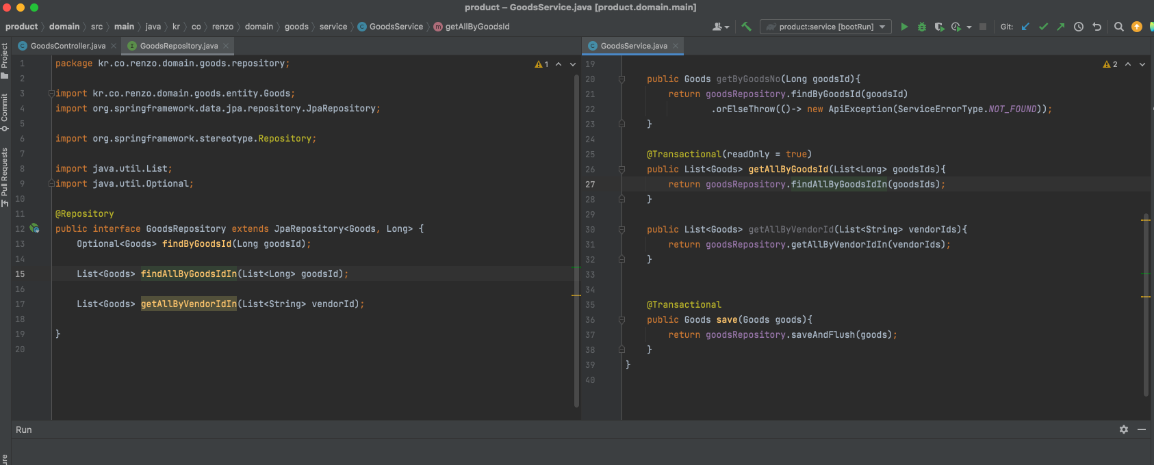Show Git history clock icon
1154x465 pixels.
pos(1079,27)
